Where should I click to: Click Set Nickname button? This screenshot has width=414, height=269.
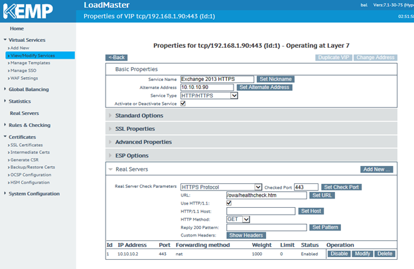[275, 79]
